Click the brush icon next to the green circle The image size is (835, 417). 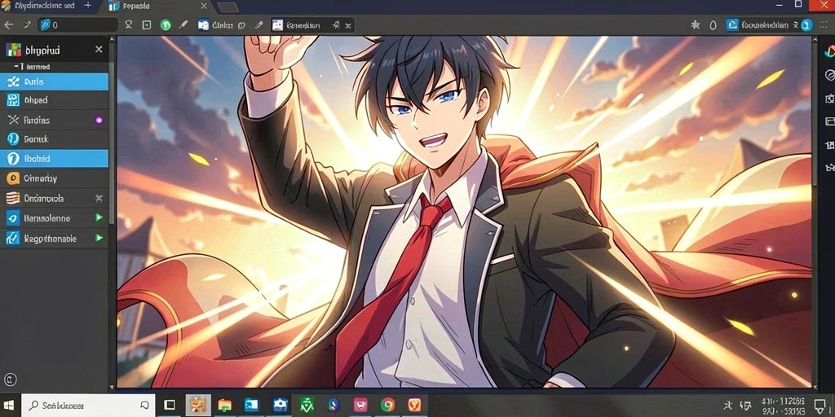coord(183,24)
